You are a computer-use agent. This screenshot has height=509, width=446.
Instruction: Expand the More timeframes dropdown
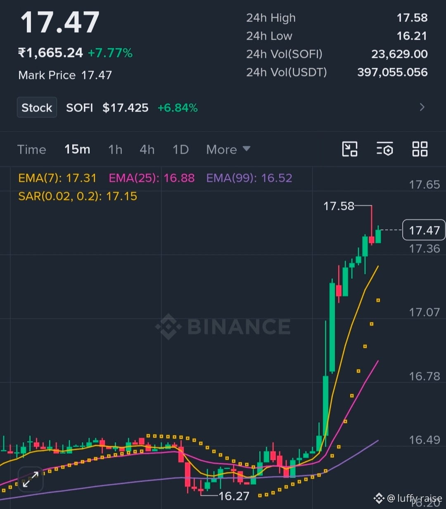[228, 149]
